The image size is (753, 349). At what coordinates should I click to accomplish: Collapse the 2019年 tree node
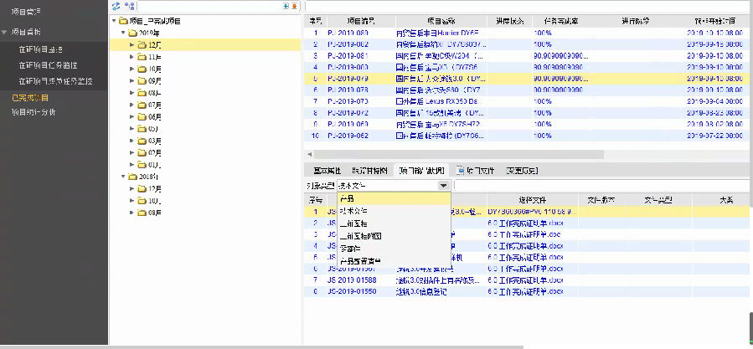[122, 32]
